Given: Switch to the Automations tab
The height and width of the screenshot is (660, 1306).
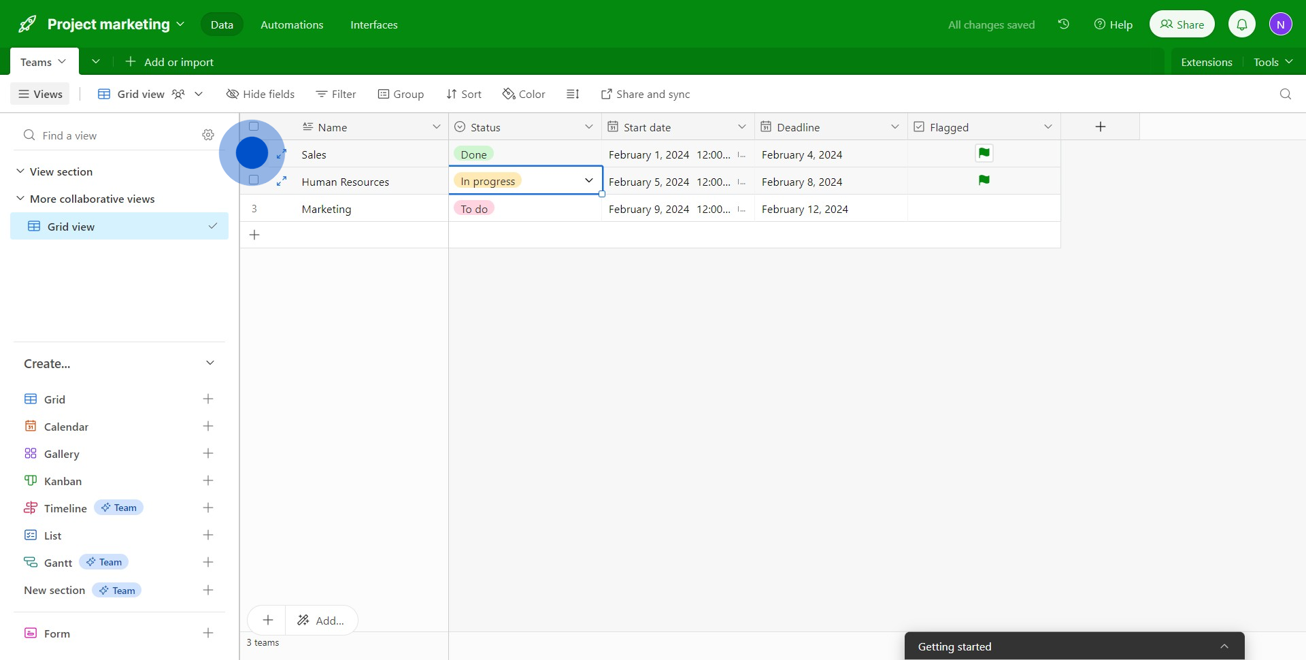Looking at the screenshot, I should point(292,24).
